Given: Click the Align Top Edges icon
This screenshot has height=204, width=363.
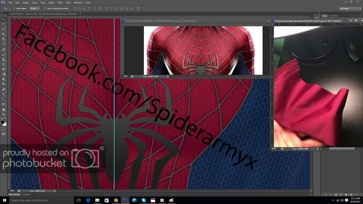Looking at the screenshot, I should (x=74, y=8).
